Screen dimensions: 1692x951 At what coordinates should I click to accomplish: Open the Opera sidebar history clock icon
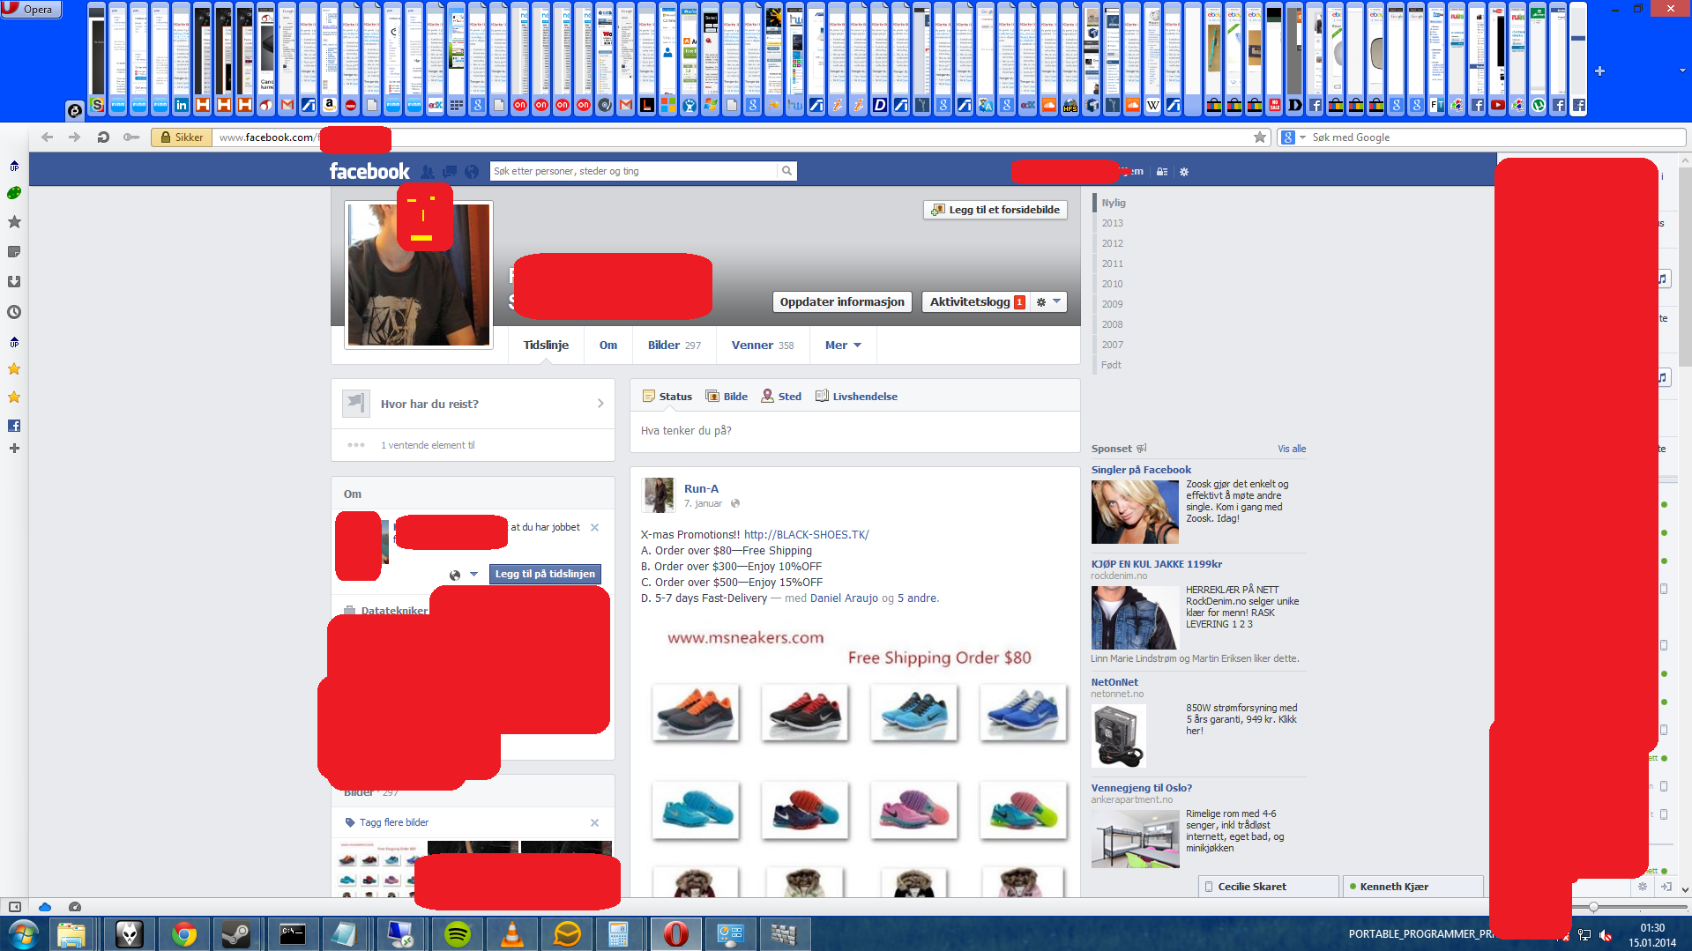[14, 312]
